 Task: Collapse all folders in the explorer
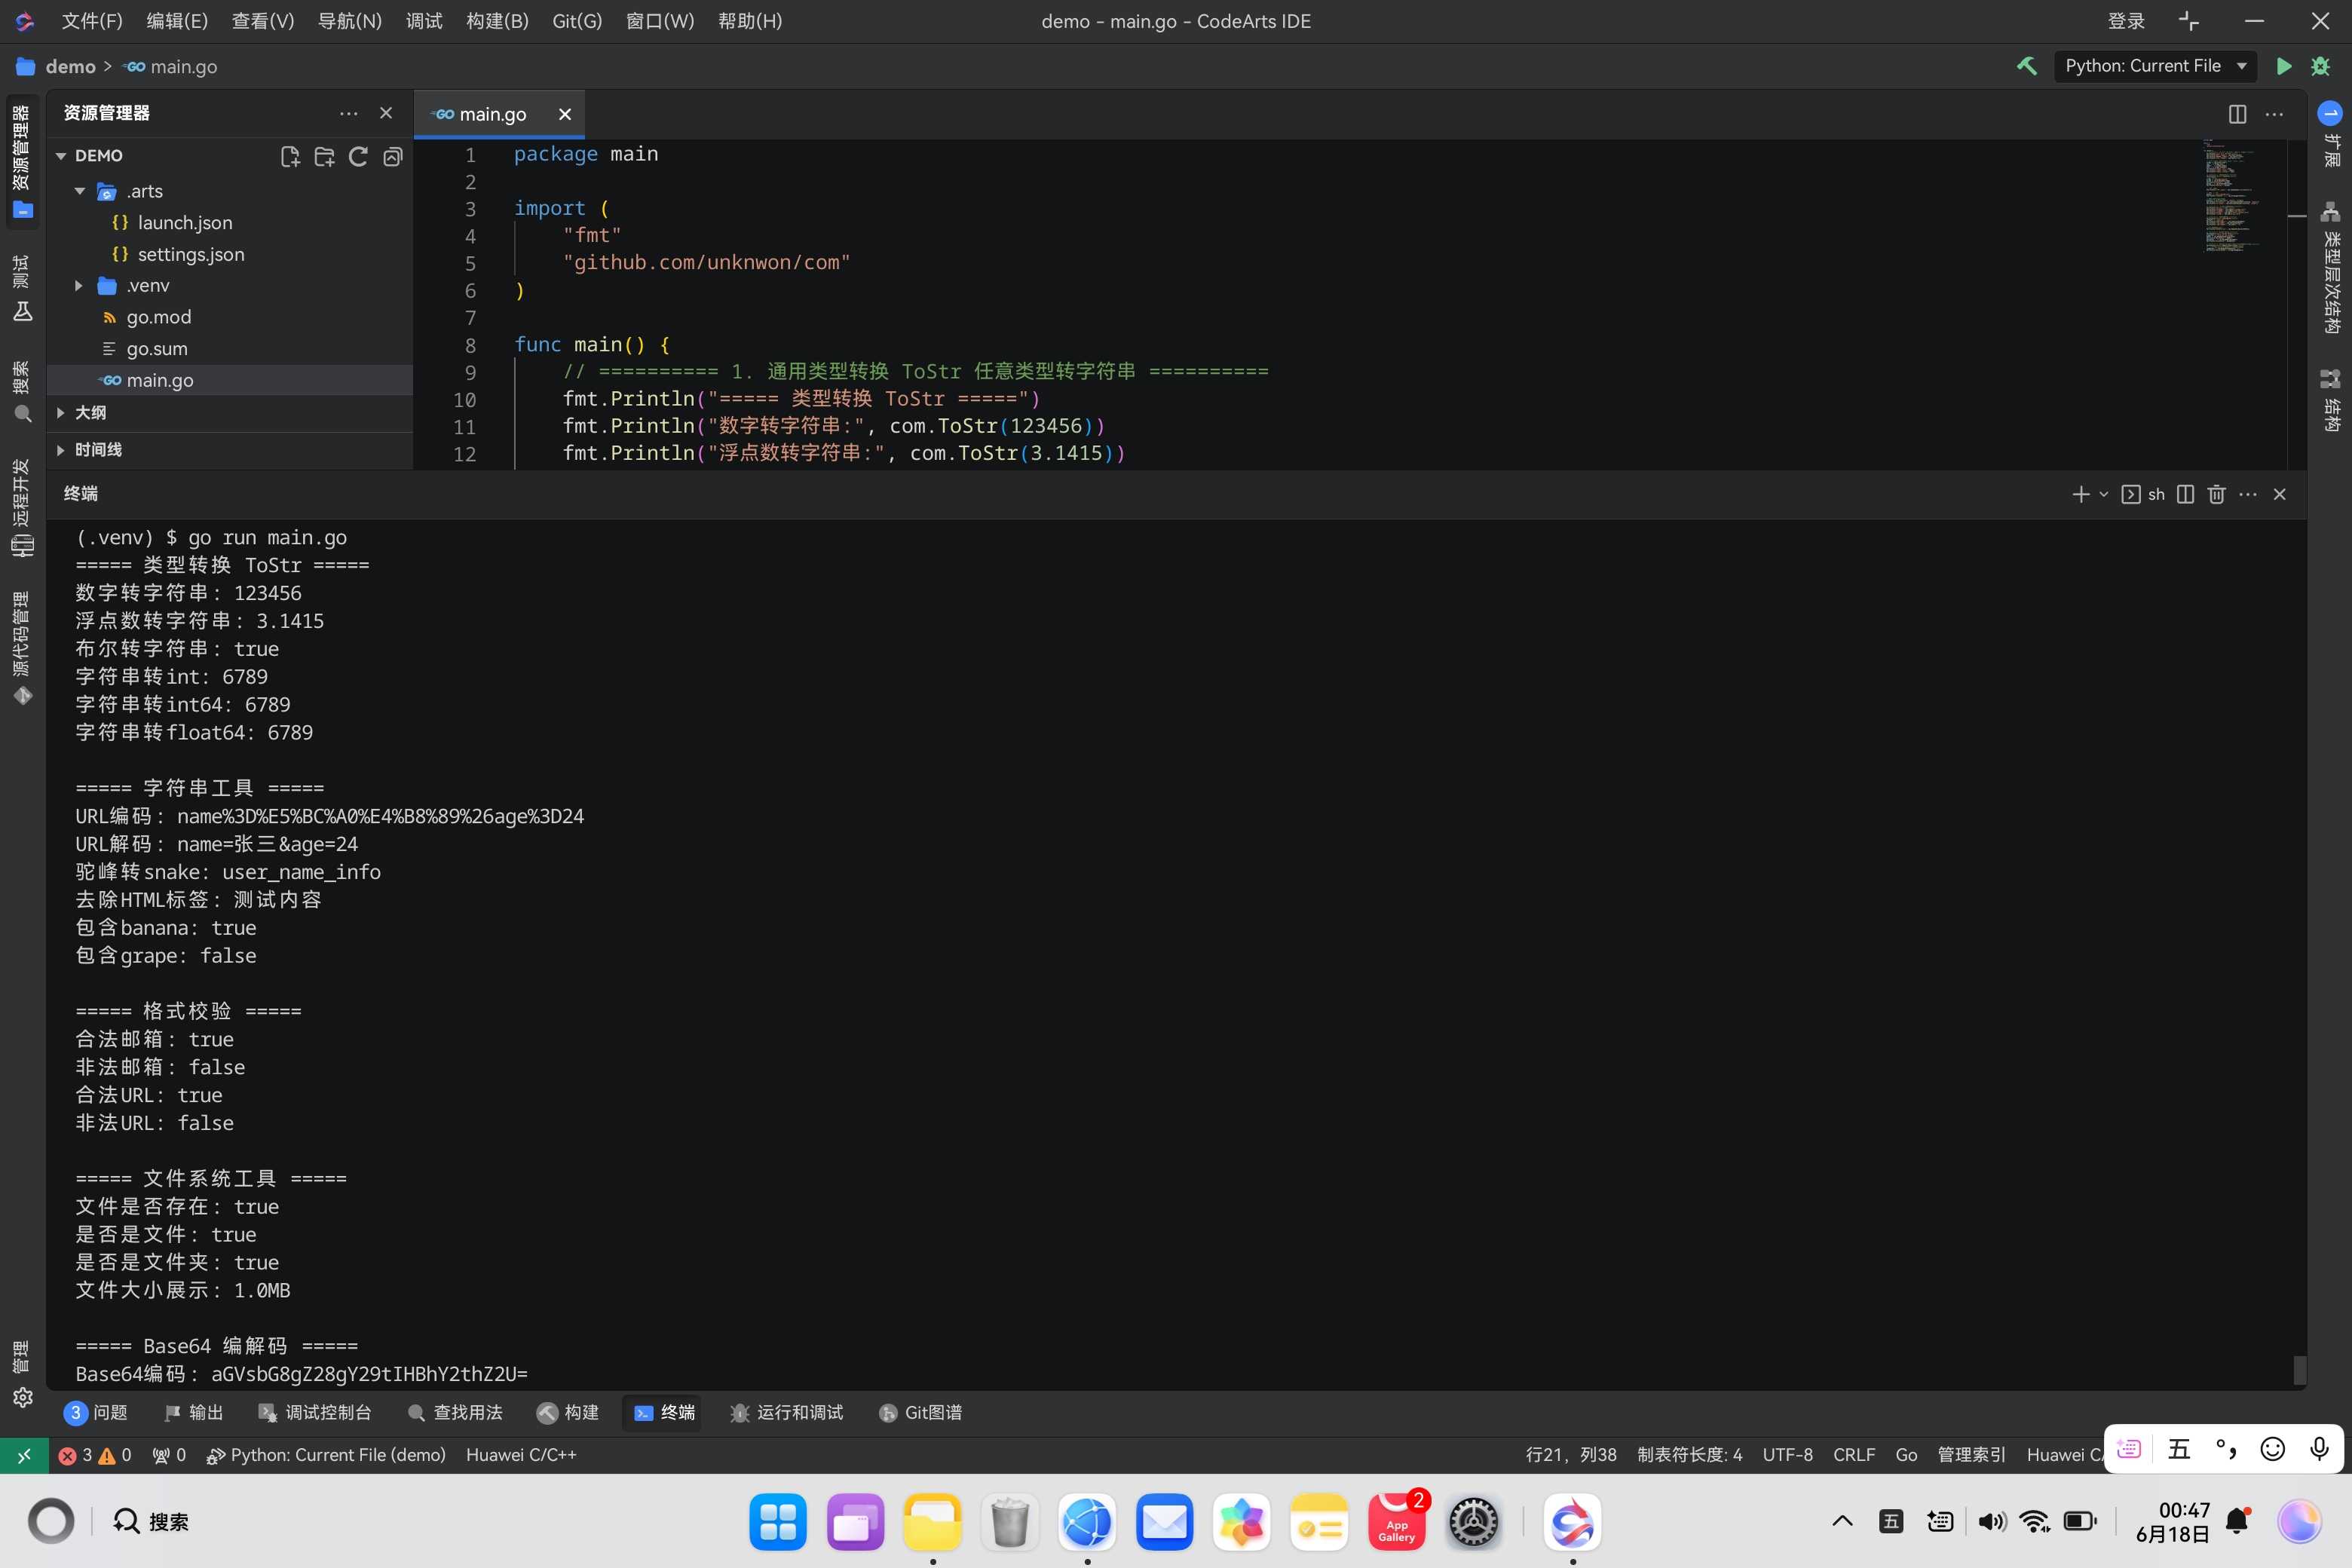[x=393, y=156]
